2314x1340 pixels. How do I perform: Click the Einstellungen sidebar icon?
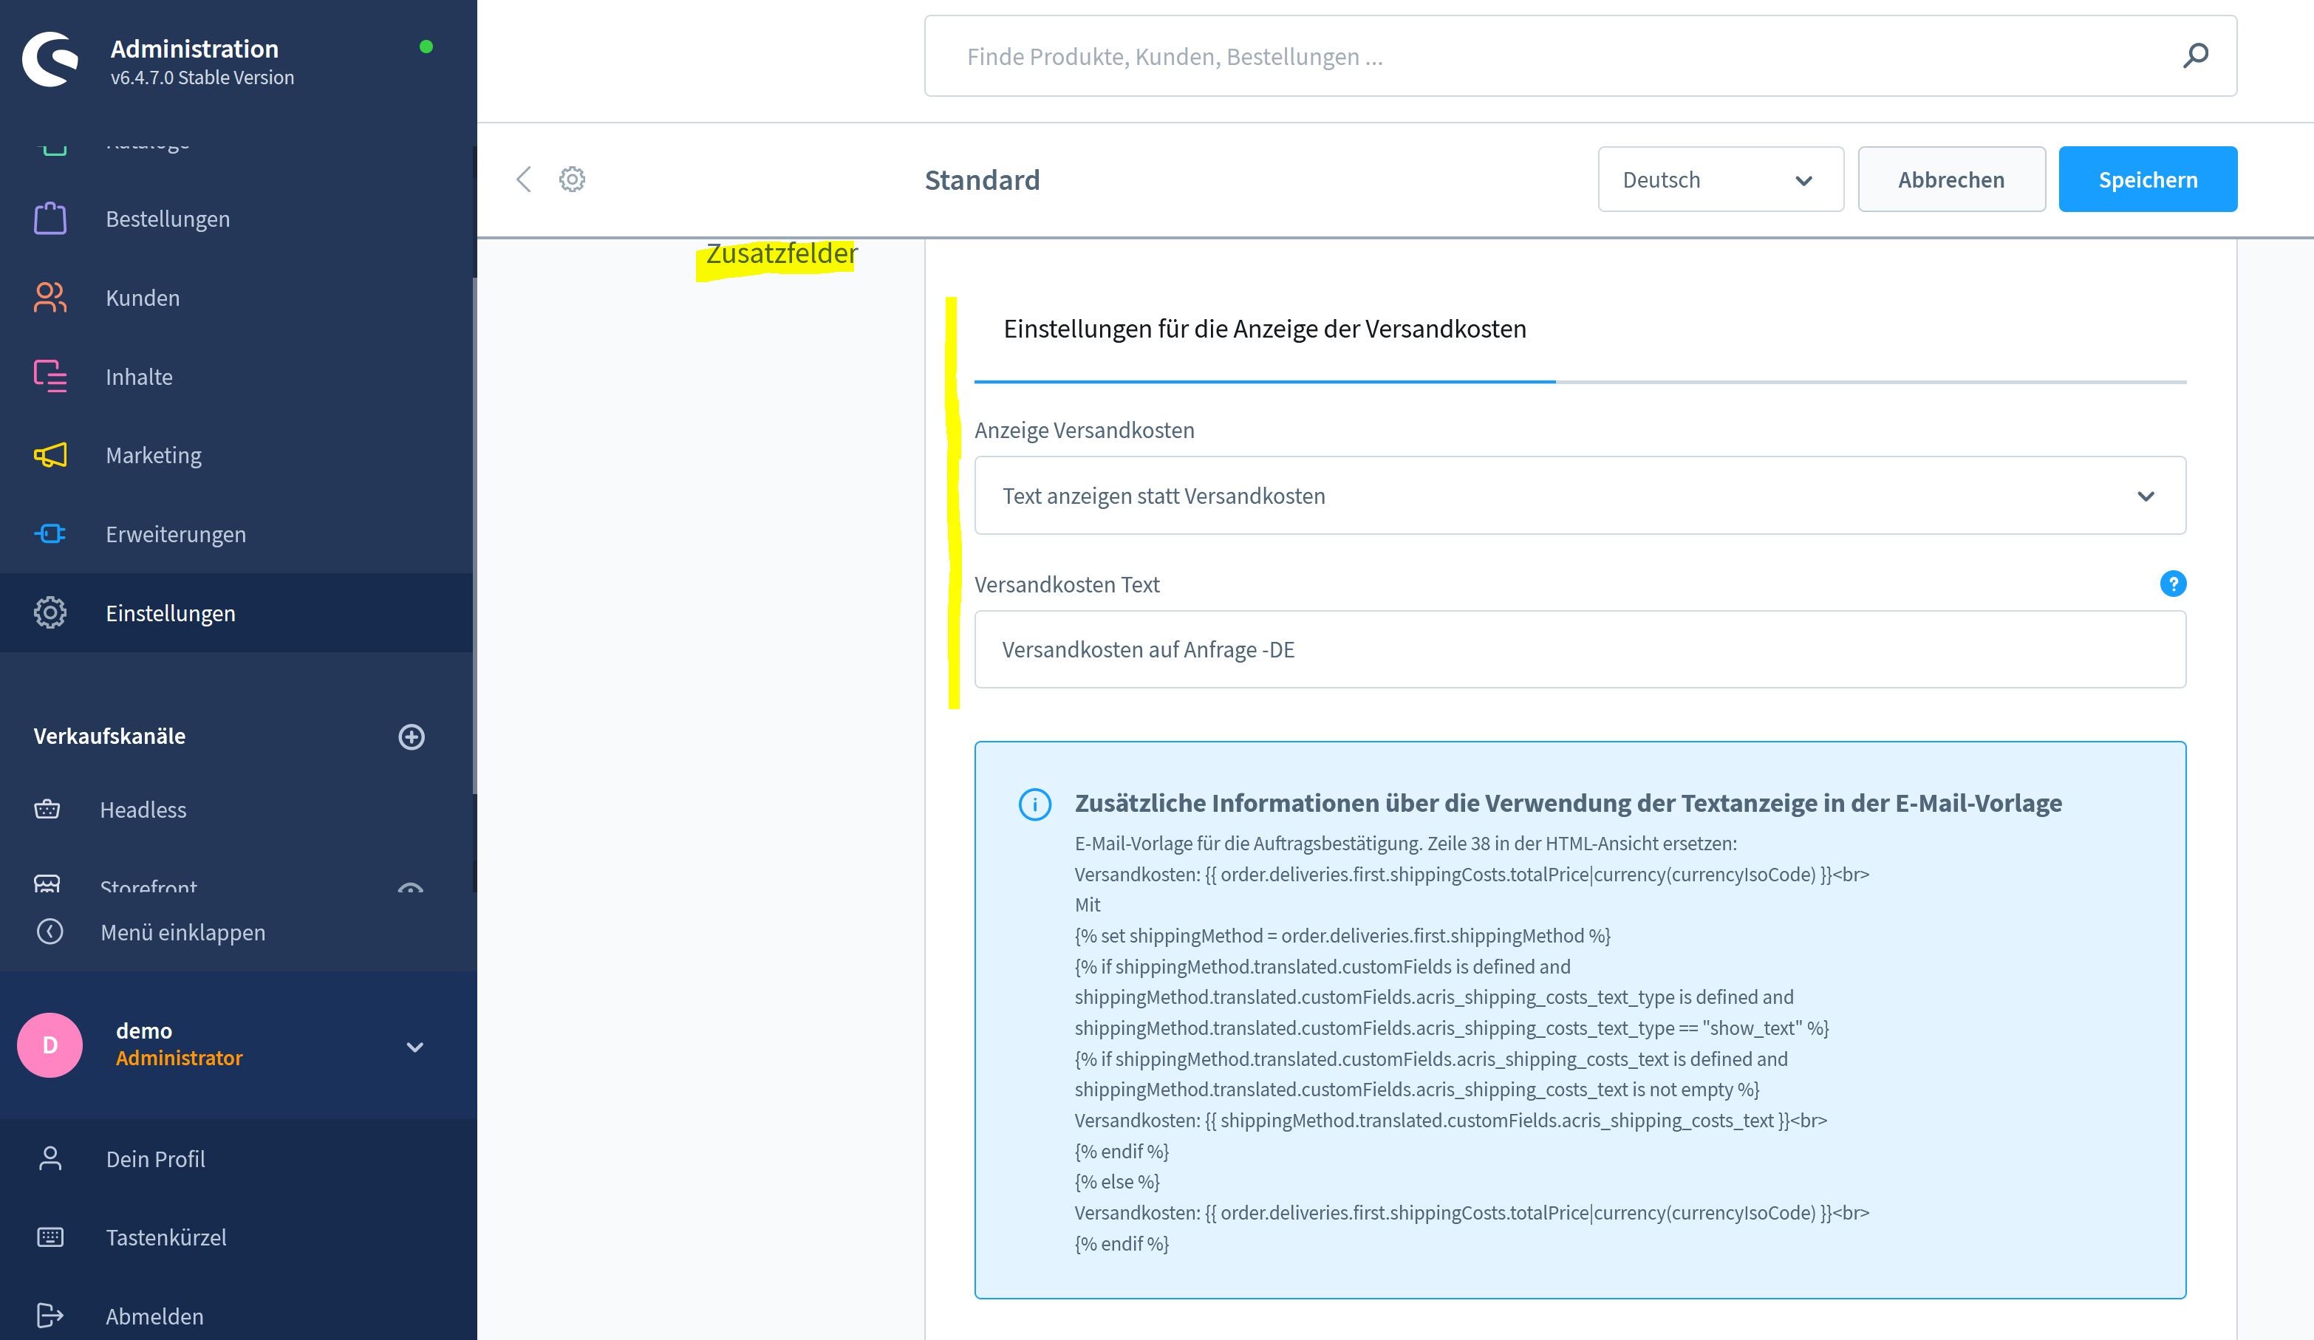click(47, 612)
